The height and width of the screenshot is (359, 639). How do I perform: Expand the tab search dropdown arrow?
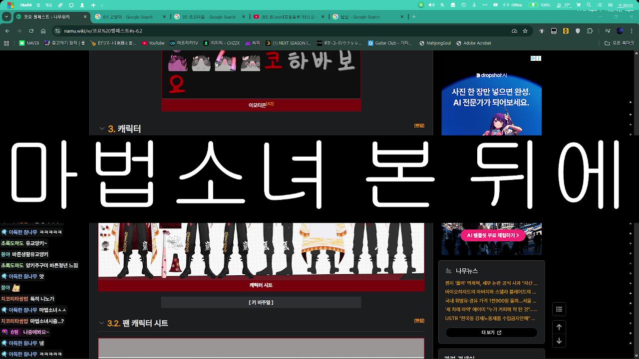[6, 17]
